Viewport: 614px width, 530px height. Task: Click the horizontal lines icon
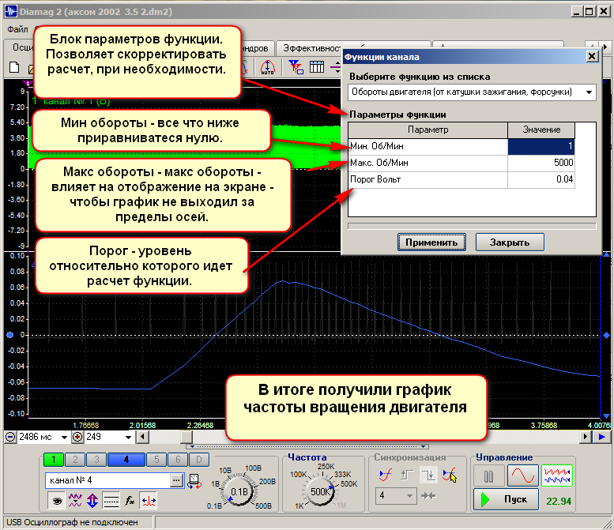pos(111,500)
